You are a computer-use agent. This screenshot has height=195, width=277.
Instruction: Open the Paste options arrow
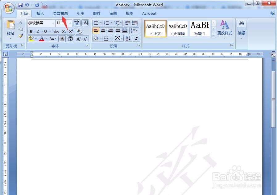10,38
